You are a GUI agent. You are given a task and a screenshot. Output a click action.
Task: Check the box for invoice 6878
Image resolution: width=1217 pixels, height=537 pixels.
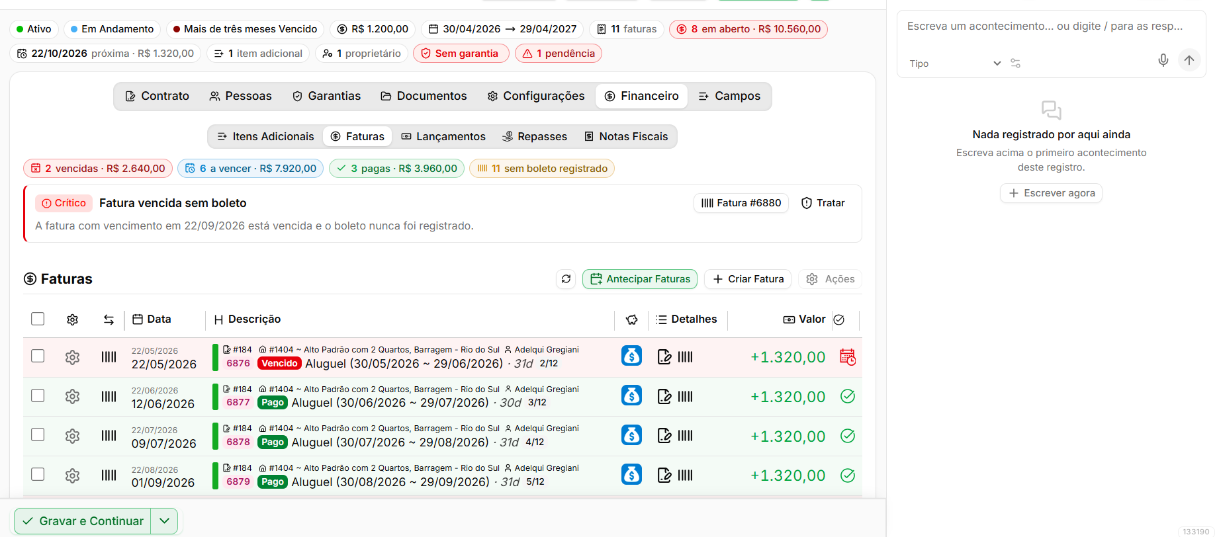pyautogui.click(x=38, y=434)
